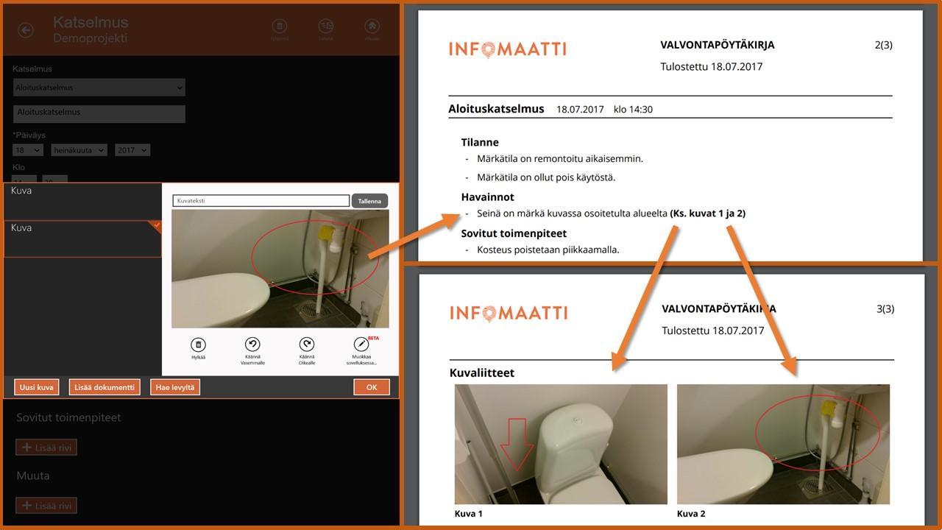Screen dimensions: 942x530
Task: Click the Hae levyltä button
Action: 175,387
